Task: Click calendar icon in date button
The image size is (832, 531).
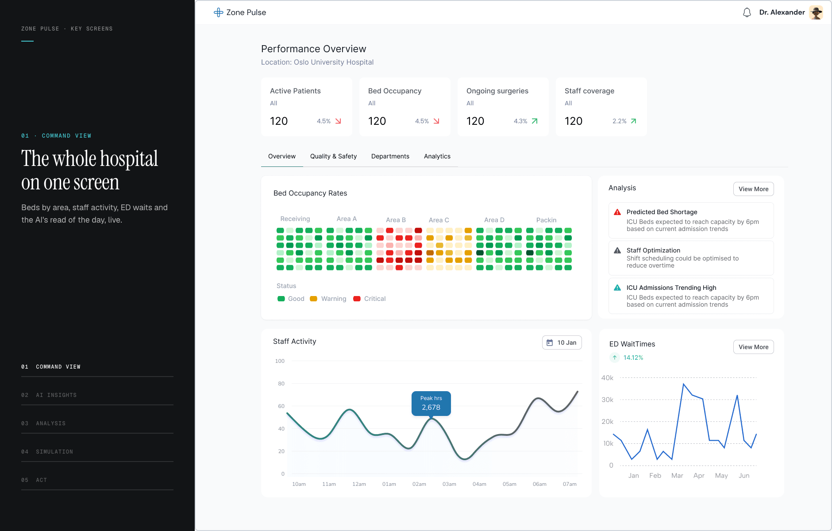Action: tap(550, 342)
